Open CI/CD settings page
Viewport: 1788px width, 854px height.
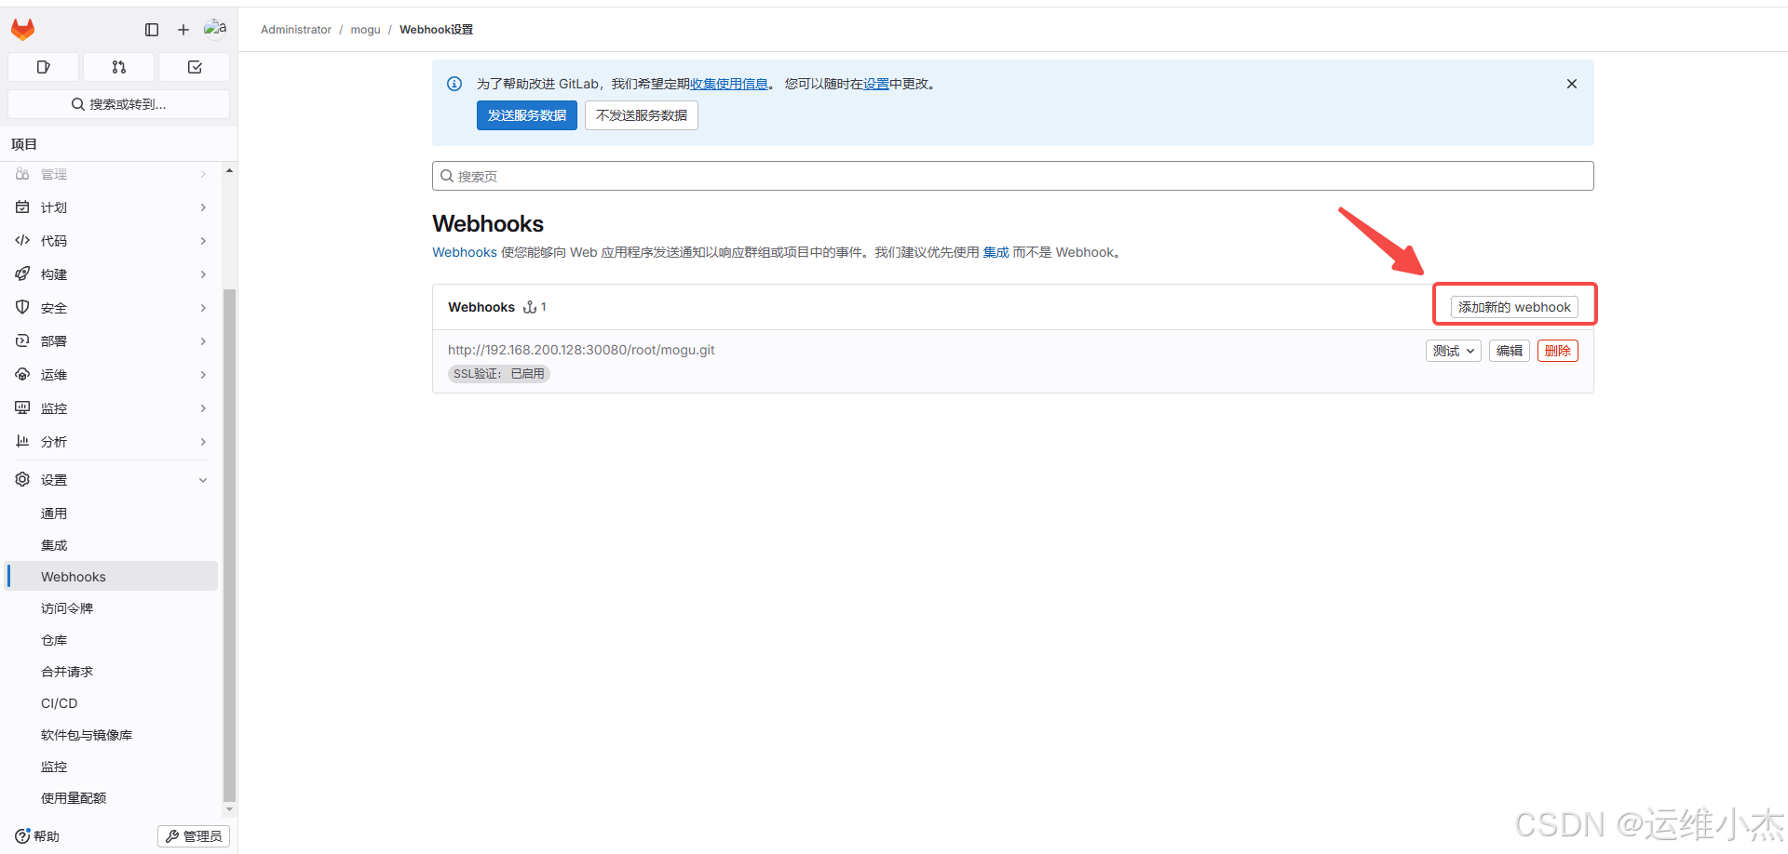point(112,703)
